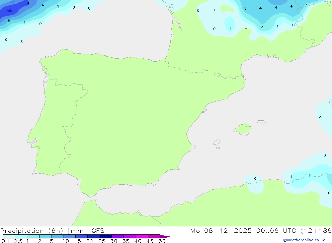The image size is (332, 243).
Task: Select the 20–25 mm dark blue swatch
Action: 93,236
